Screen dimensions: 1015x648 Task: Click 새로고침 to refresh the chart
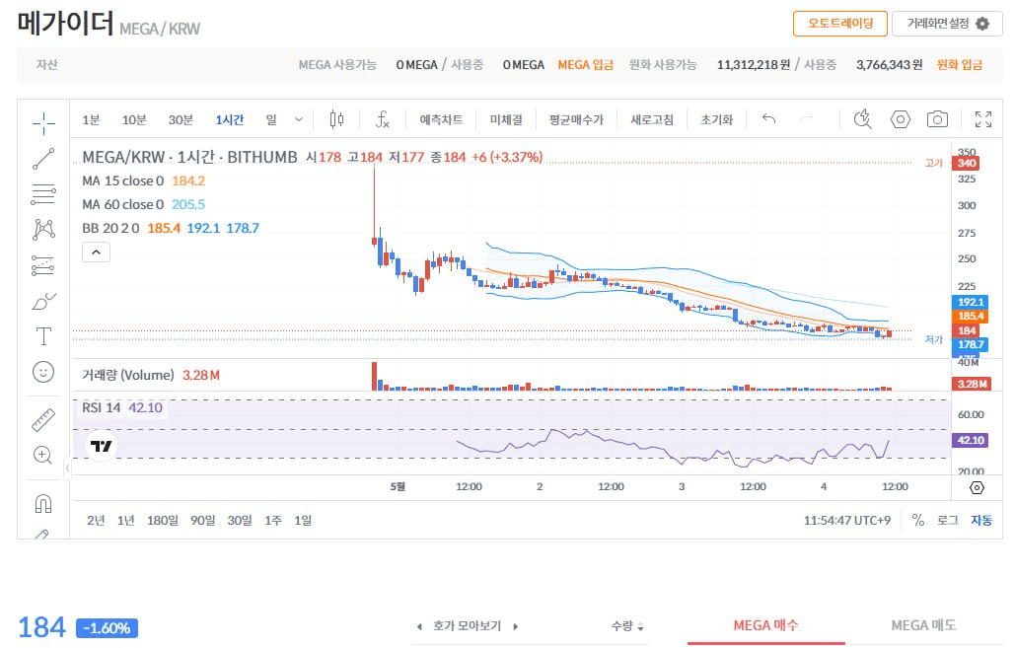click(x=652, y=119)
